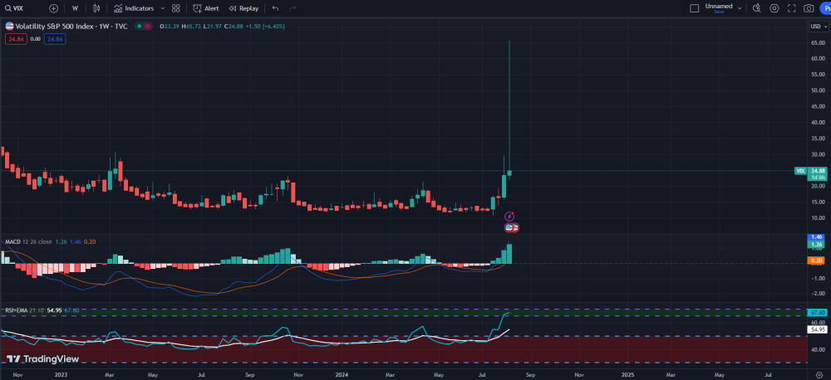Open the indicator templates grid icon
The image size is (831, 380).
coord(176,8)
